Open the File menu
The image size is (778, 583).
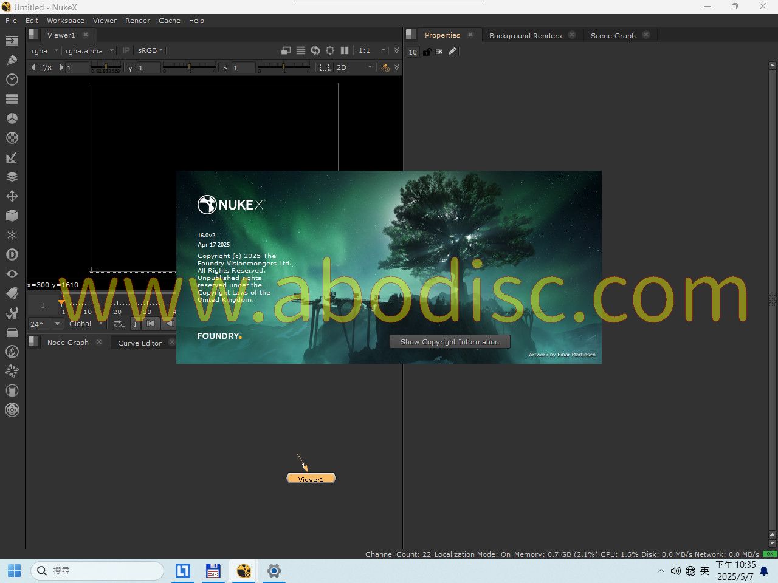pyautogui.click(x=11, y=20)
